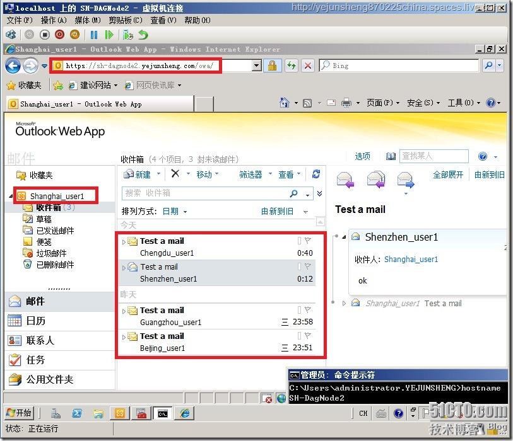The height and width of the screenshot is (441, 513).
Task: Open the IE Favorites button 收藏夹
Action: click(25, 85)
